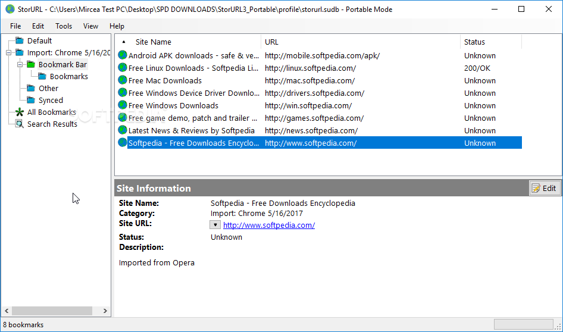Select the 'Free Mac Downloads' bookmark
The height and width of the screenshot is (332, 563).
pos(165,80)
